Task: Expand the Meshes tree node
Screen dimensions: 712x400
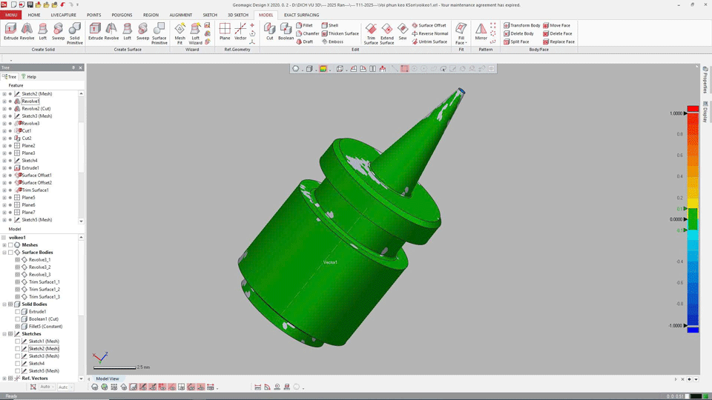Action: click(4, 245)
